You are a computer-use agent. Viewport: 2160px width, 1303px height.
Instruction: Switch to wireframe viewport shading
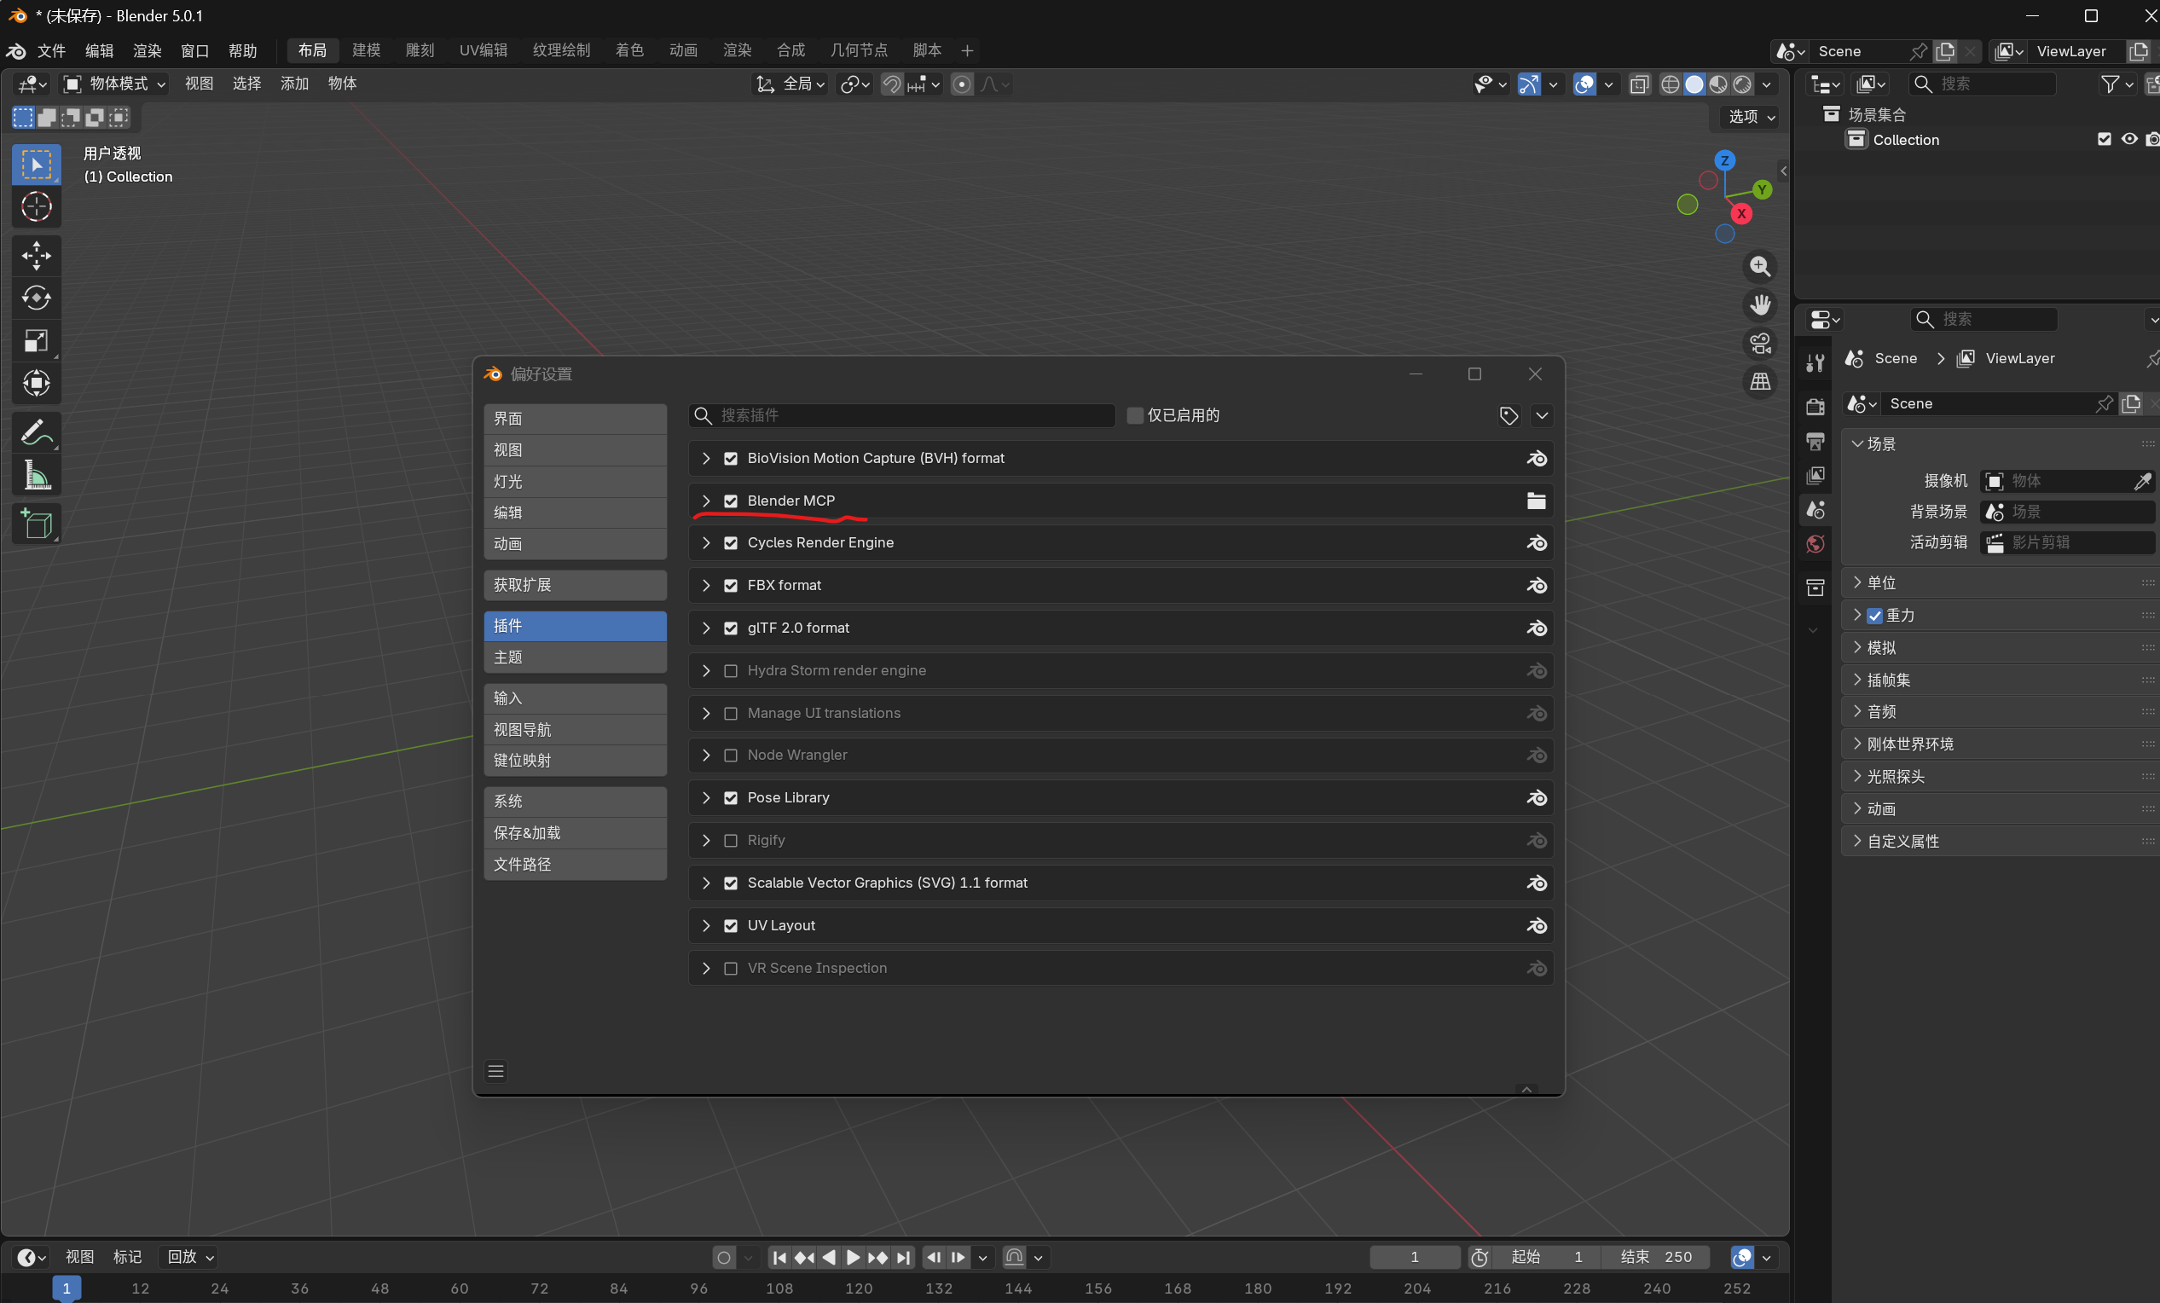pos(1670,84)
